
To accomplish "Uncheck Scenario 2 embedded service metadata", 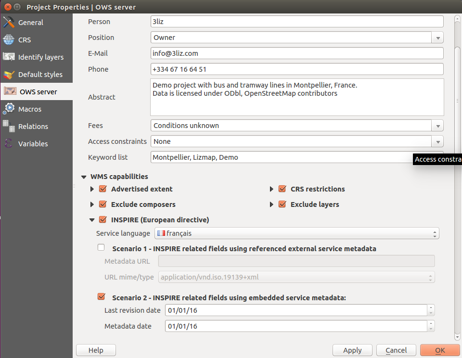I will coord(102,297).
